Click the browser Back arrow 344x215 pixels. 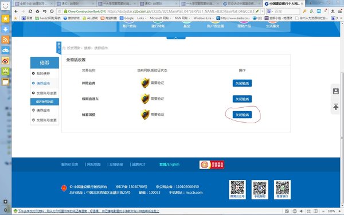click(x=16, y=11)
